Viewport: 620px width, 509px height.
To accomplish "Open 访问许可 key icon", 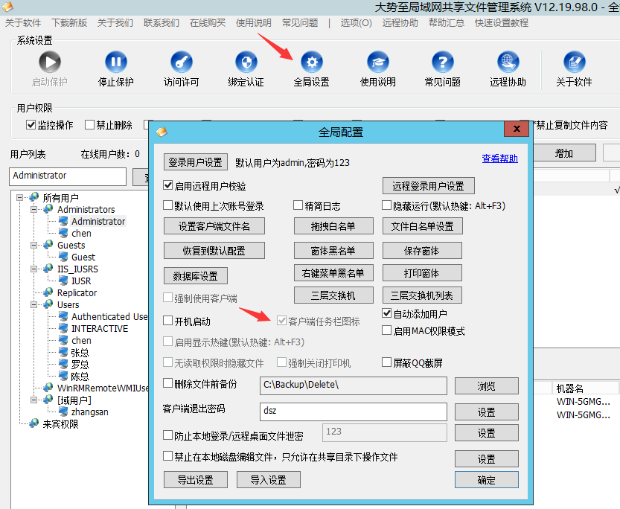I will [x=181, y=63].
